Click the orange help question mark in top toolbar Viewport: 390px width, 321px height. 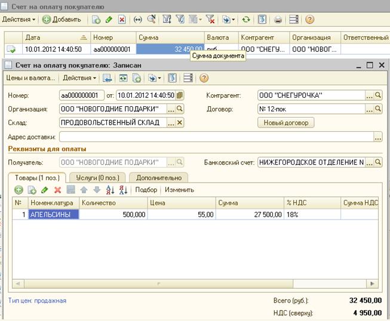(309, 19)
